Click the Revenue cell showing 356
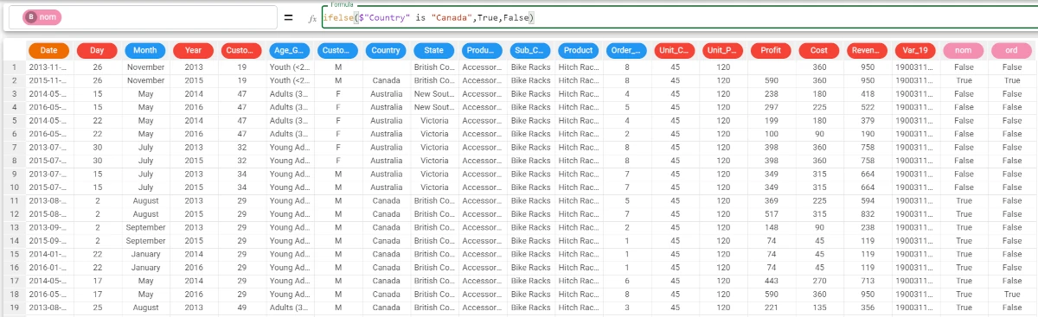1038x317 pixels. [x=868, y=307]
